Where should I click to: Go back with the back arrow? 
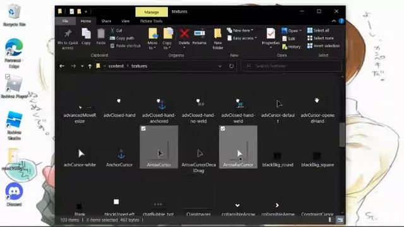pyautogui.click(x=62, y=66)
